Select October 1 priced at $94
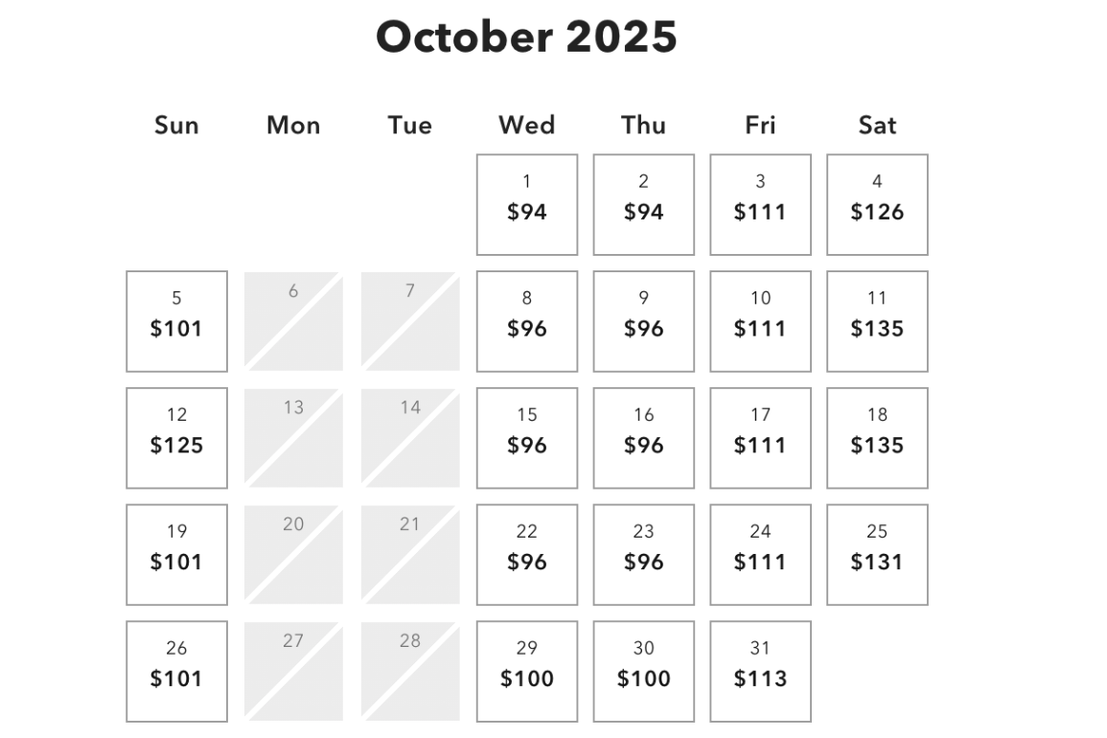 (527, 204)
